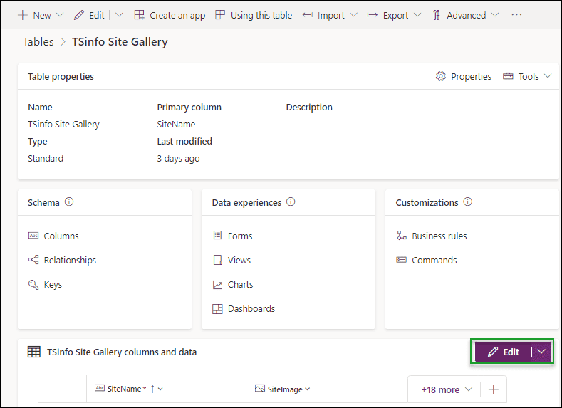Expand the Import dropdown chevron
The width and height of the screenshot is (562, 408).
pyautogui.click(x=353, y=15)
